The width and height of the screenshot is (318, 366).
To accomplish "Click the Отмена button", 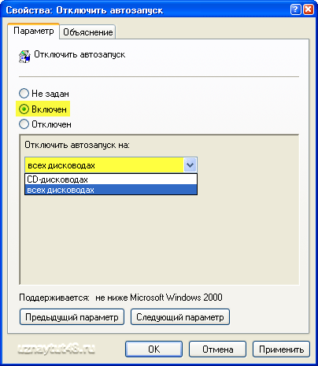I will click(x=217, y=349).
